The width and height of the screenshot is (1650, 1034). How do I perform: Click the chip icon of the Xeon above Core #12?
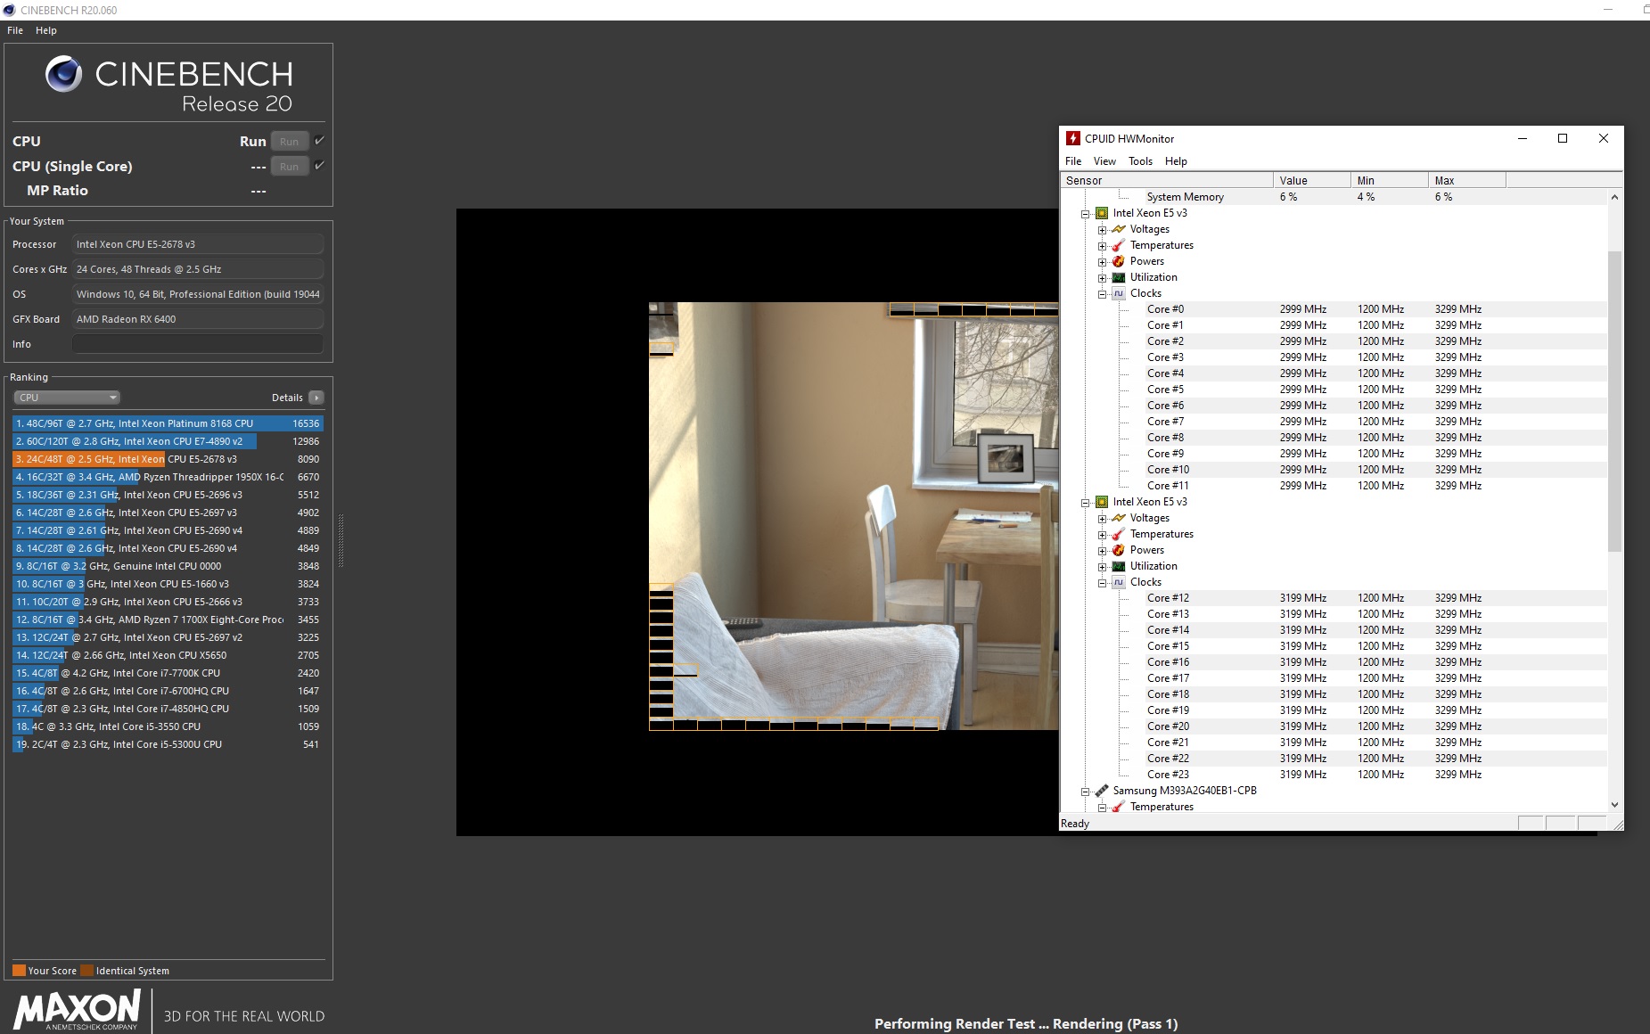(x=1102, y=502)
